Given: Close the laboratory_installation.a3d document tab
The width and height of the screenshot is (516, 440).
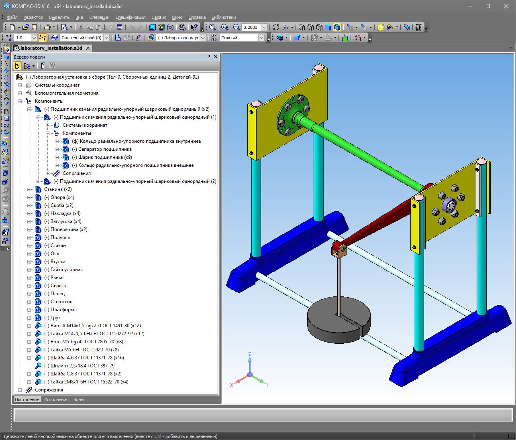Looking at the screenshot, I should pos(88,48).
